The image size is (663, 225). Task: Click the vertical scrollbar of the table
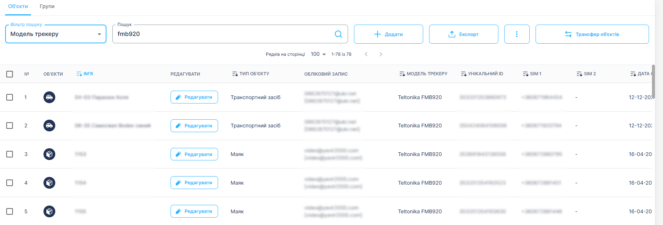coord(653,82)
